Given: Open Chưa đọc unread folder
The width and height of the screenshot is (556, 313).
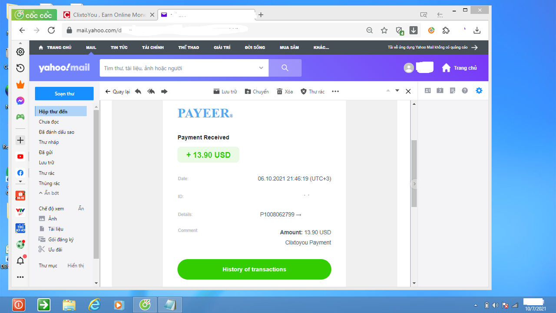Looking at the screenshot, I should [x=49, y=122].
